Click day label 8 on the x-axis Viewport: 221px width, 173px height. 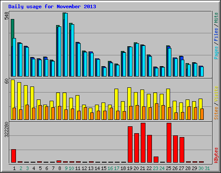point(60,168)
